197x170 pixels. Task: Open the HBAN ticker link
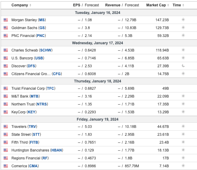57,150
